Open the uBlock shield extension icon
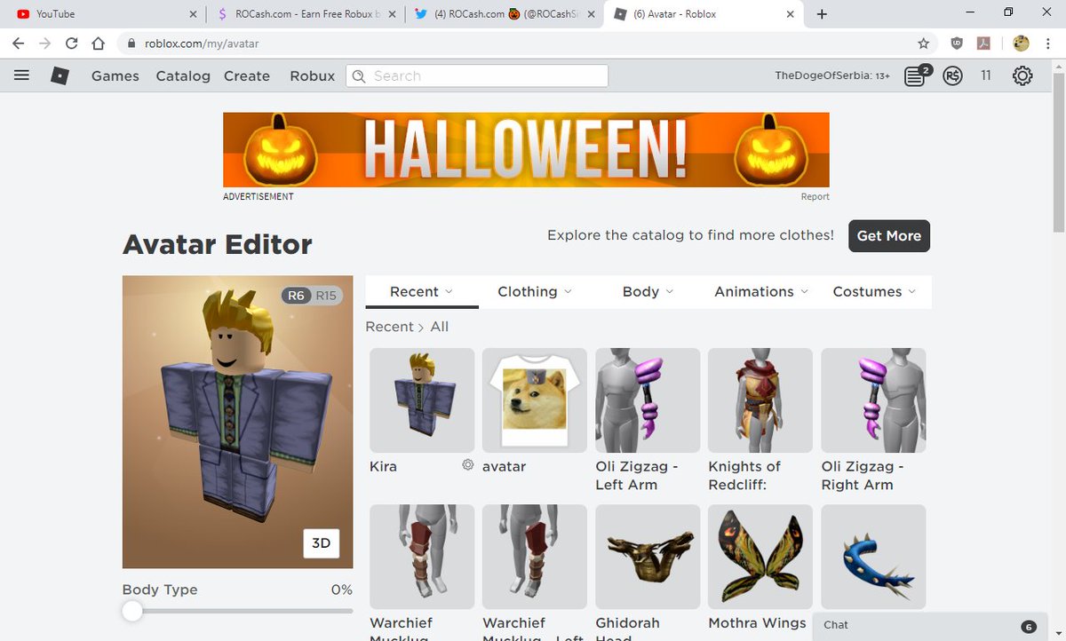 [x=957, y=43]
